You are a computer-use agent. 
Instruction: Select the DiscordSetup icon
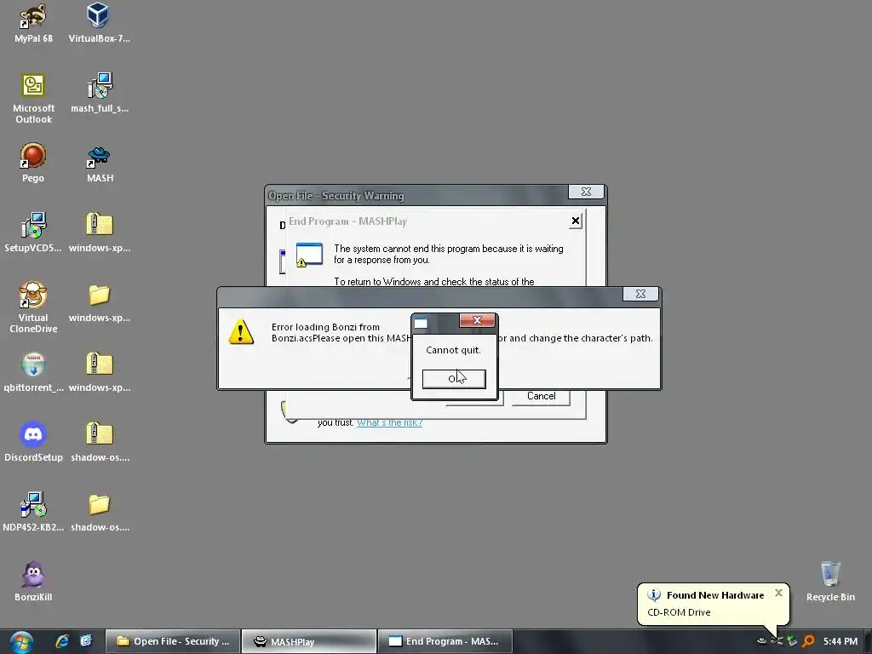coord(33,442)
